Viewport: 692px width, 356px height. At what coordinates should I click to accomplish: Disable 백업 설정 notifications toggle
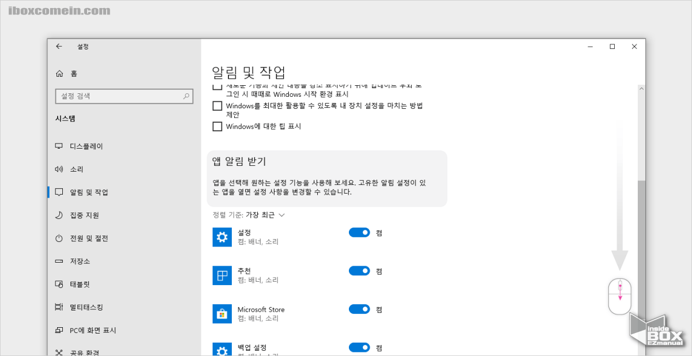coord(359,347)
